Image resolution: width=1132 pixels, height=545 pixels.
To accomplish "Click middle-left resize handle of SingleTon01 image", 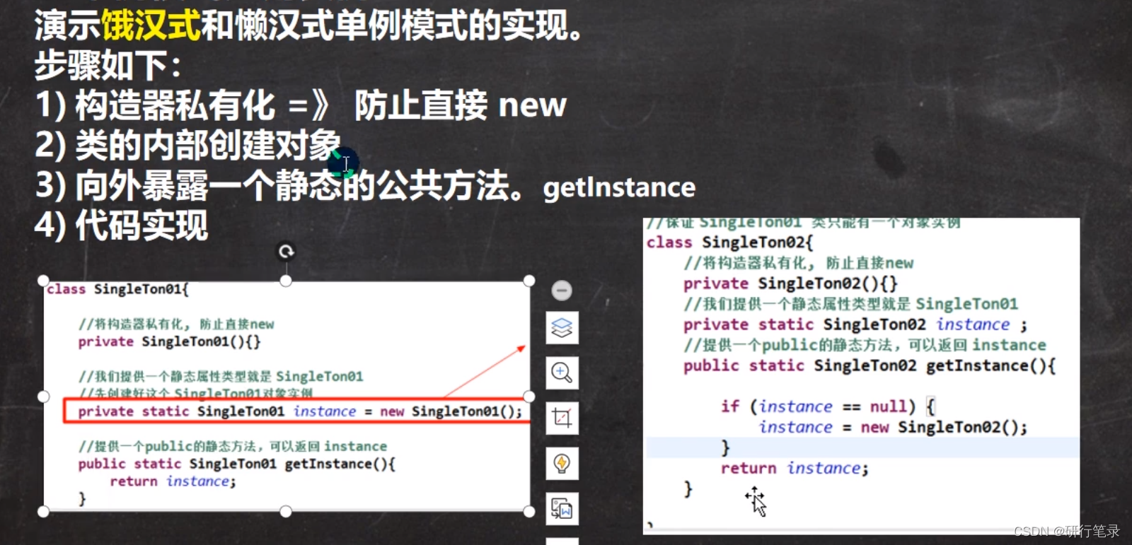I will coord(43,397).
